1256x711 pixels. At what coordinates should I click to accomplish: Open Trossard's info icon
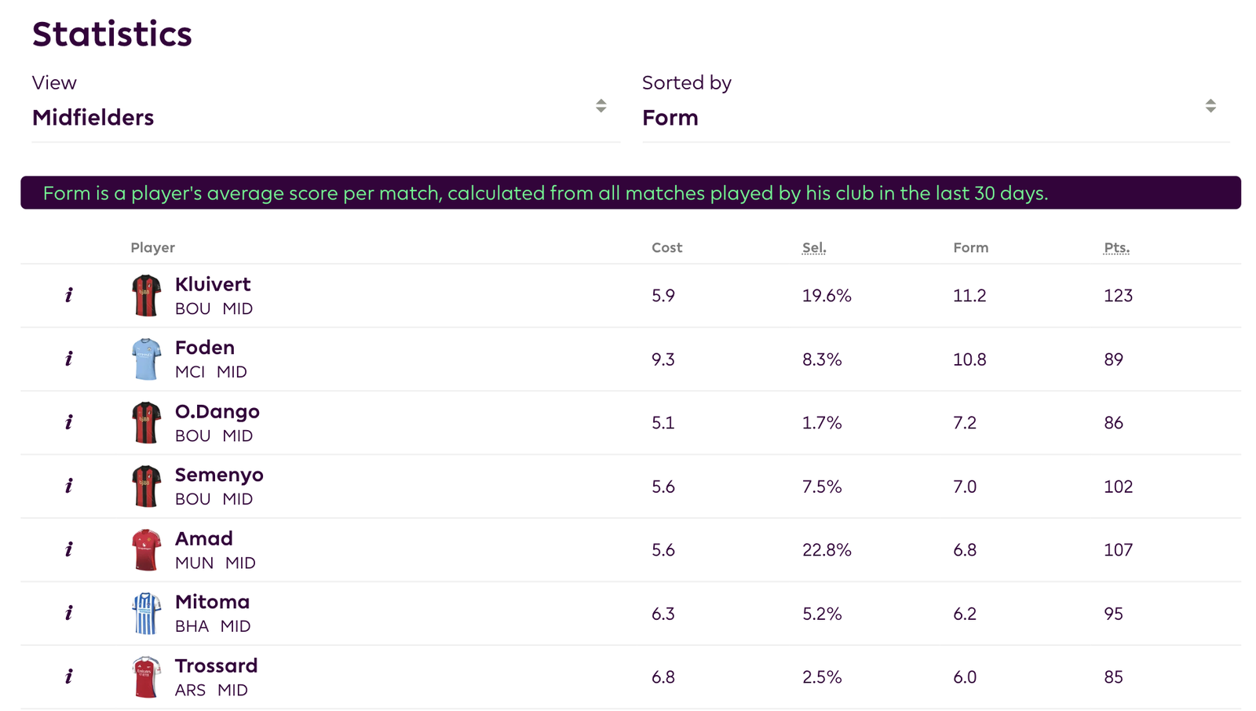[x=69, y=676]
